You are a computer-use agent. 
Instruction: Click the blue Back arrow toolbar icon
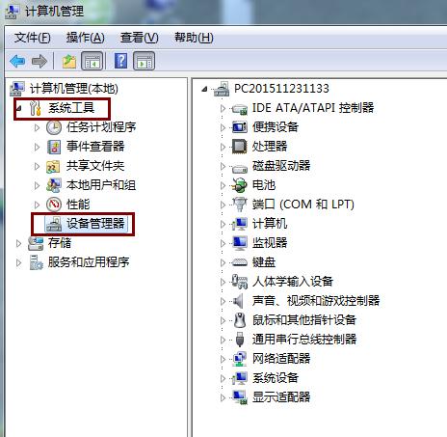tap(17, 61)
